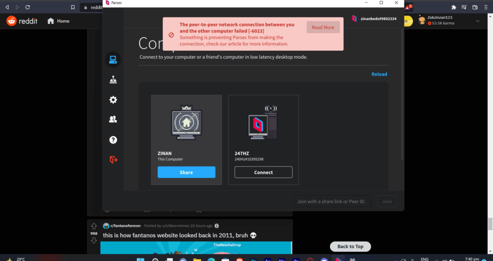Click the r/fantanoforever subreddit avatar

click(106, 226)
